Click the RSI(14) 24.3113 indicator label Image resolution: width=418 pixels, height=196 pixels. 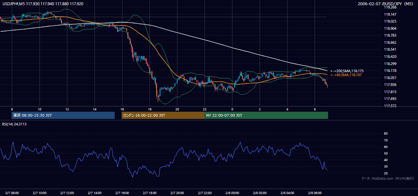pyautogui.click(x=14, y=124)
